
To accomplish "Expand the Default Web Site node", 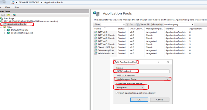I will 5,30.
